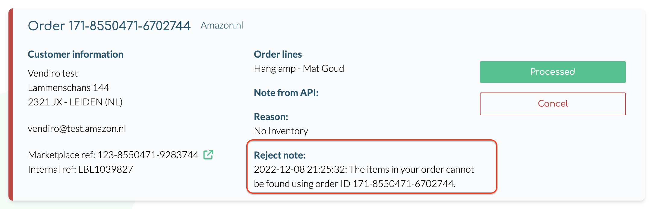Click the Customer information heading

(75, 54)
